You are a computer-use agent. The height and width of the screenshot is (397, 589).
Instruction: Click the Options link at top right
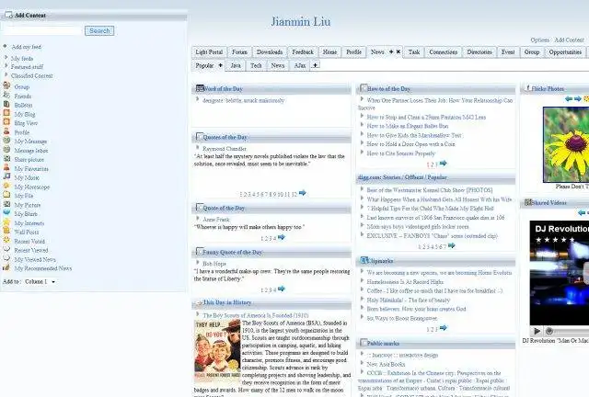[x=540, y=40]
